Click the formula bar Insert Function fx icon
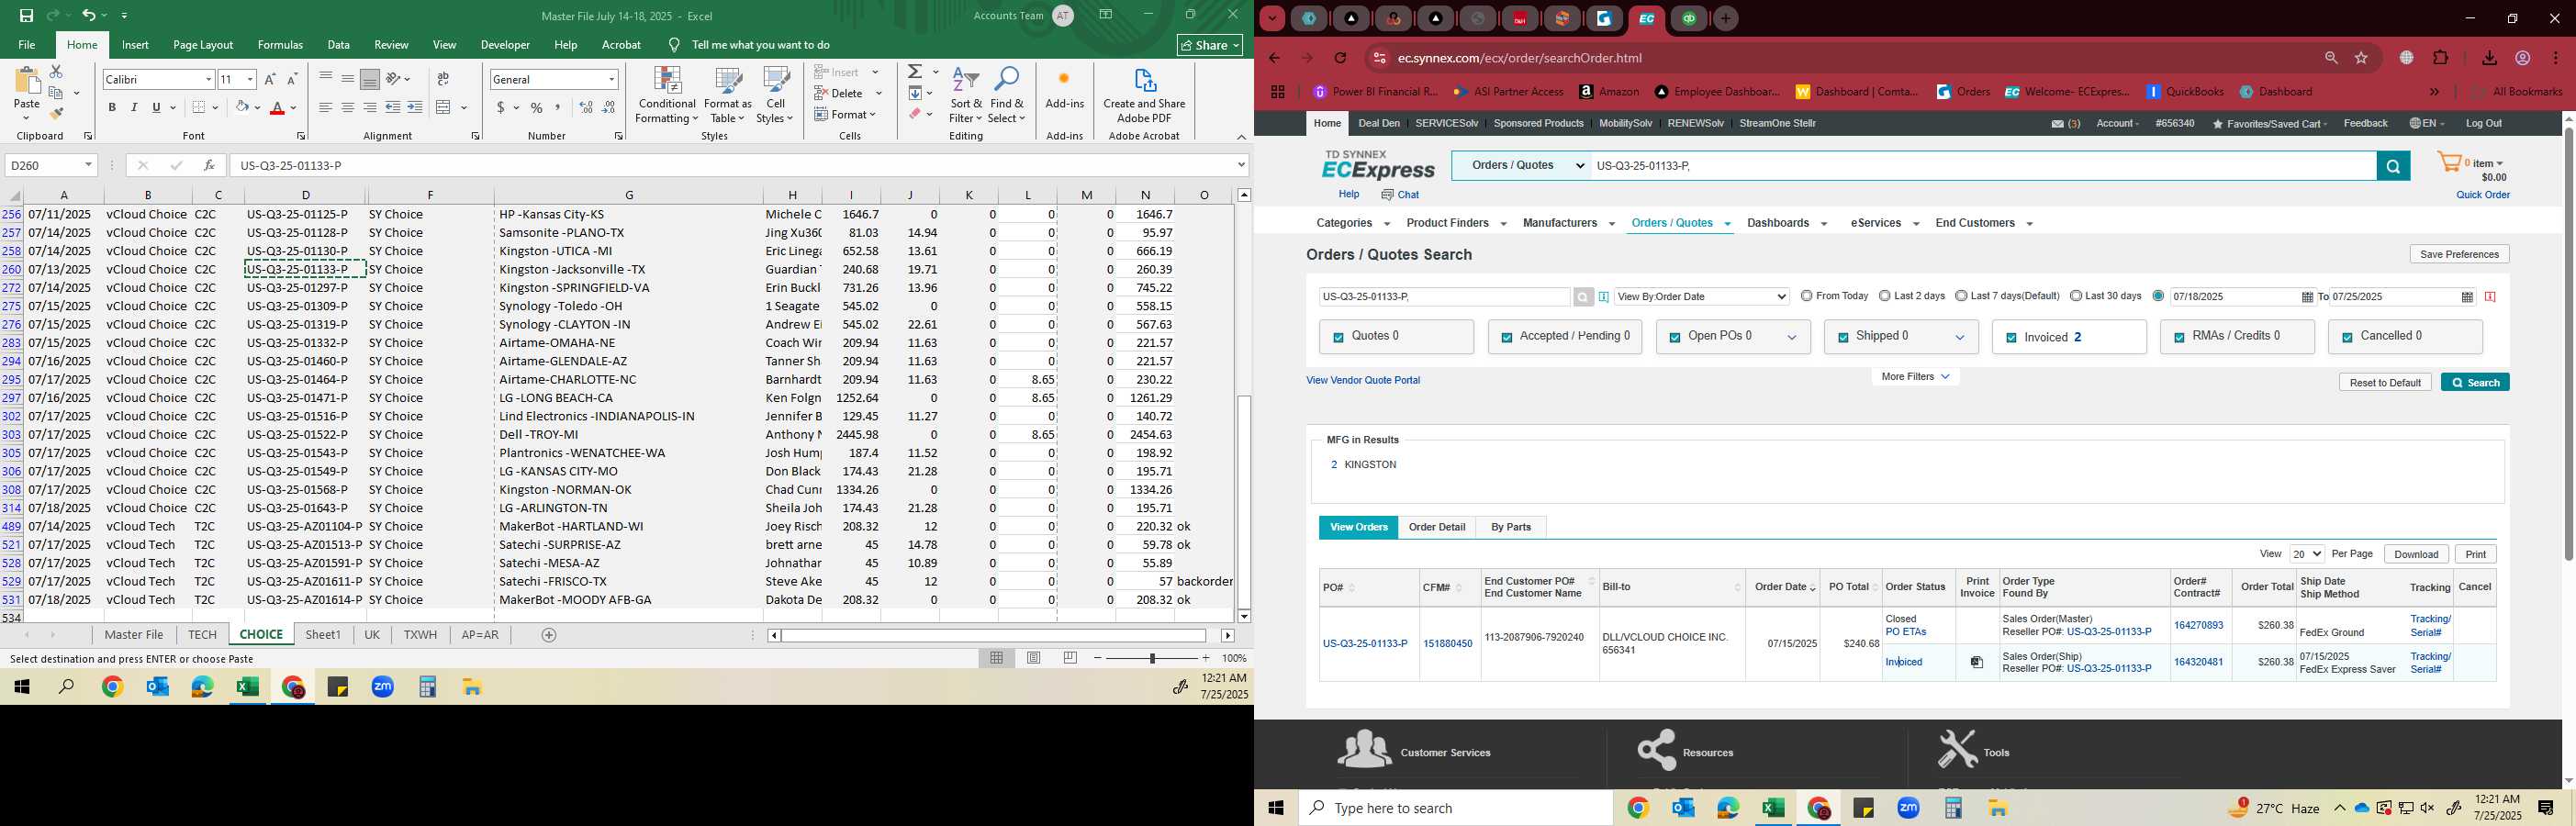The image size is (2576, 826). pos(208,165)
